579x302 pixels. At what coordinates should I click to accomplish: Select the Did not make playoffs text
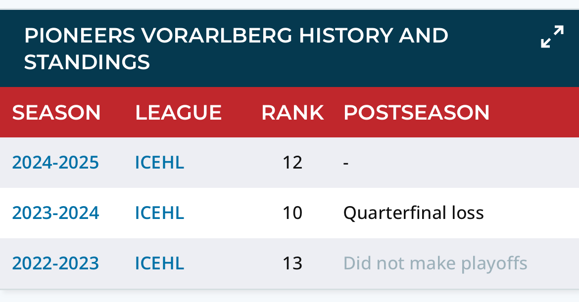[x=435, y=263]
